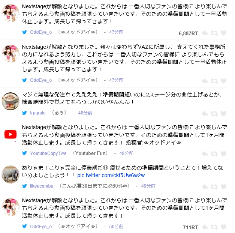Click the Twitter bird icon beside trpgrulu

pos(24,113)
